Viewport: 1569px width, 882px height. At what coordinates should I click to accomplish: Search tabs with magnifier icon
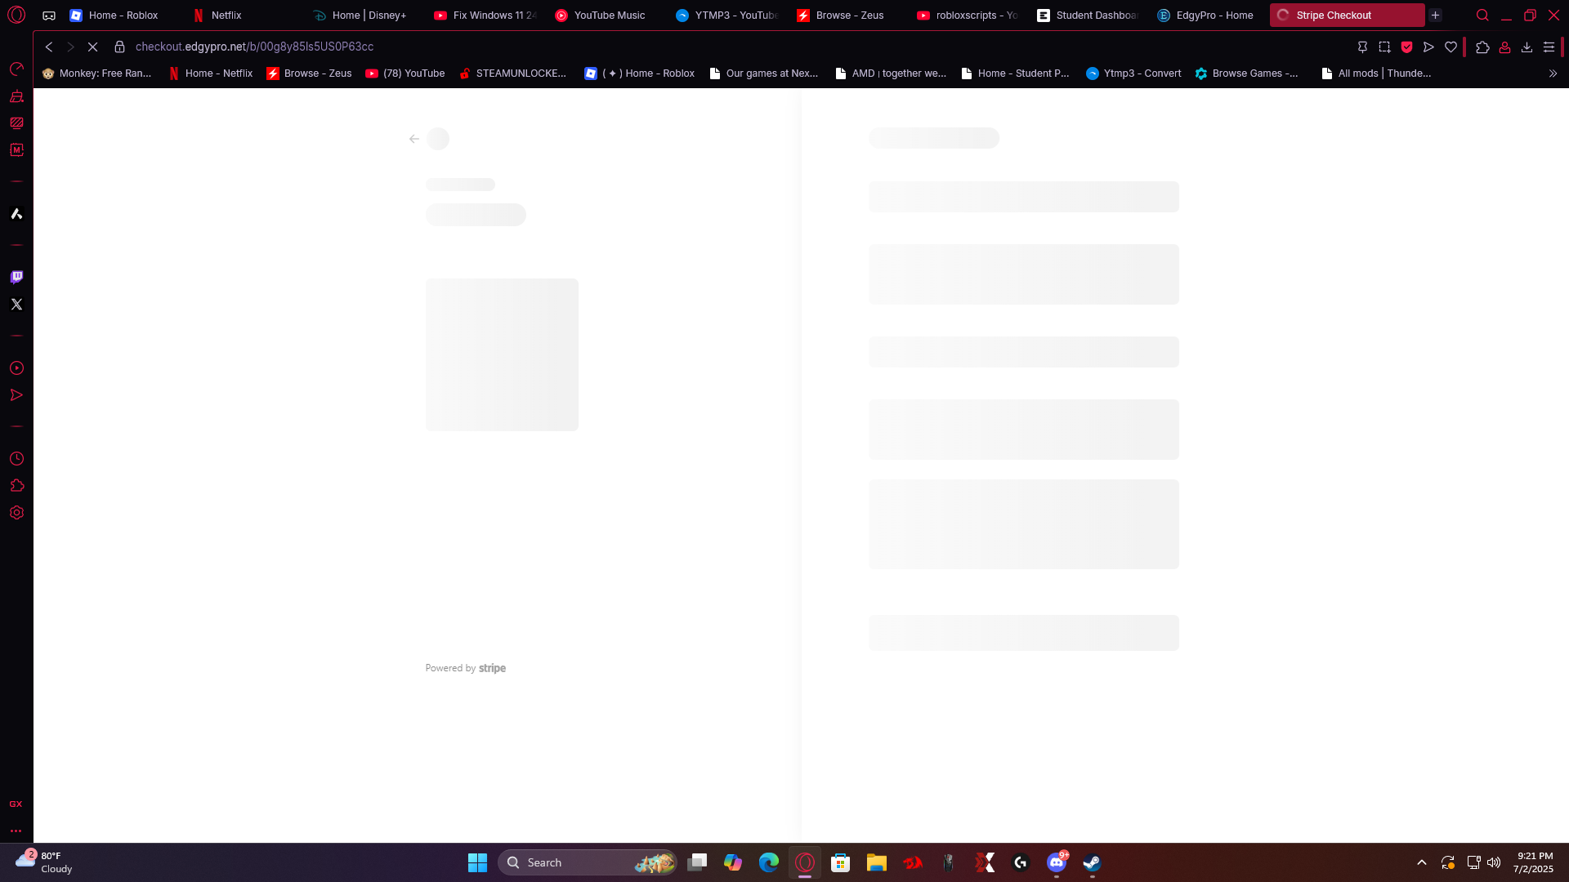pyautogui.click(x=1482, y=16)
